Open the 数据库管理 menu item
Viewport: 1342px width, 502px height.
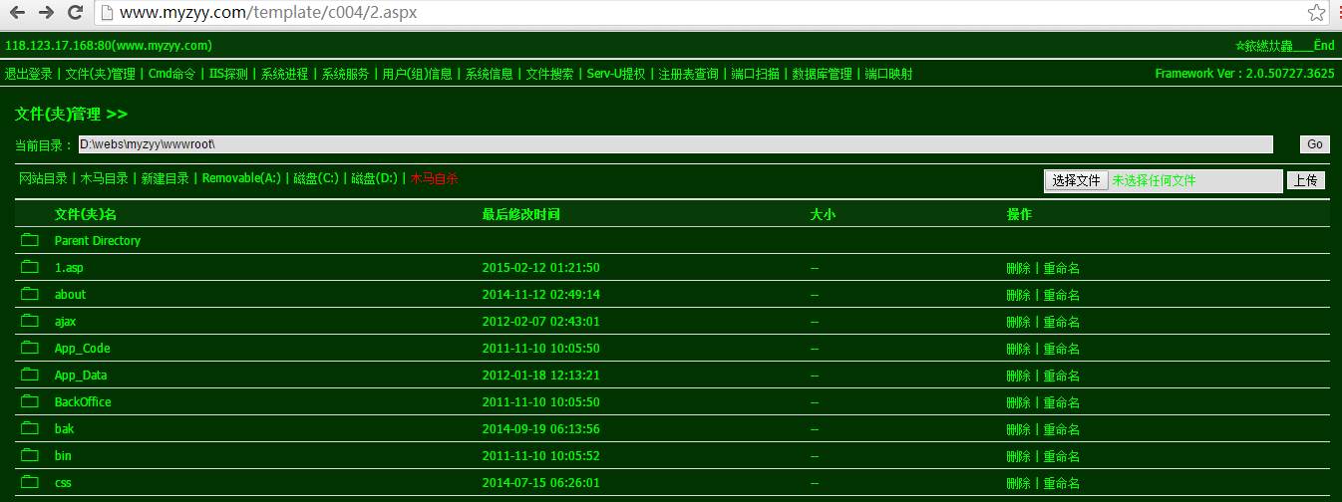tap(822, 74)
